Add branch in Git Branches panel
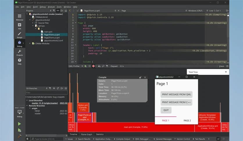This screenshot has width=243, height=141. coord(54,88)
